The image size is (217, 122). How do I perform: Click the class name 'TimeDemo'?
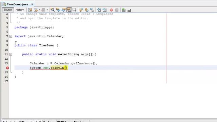(47, 45)
